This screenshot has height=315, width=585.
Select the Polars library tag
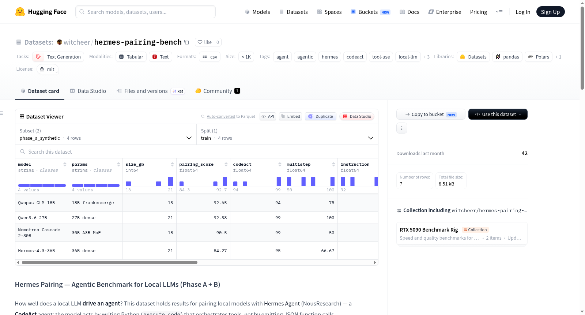pyautogui.click(x=539, y=57)
